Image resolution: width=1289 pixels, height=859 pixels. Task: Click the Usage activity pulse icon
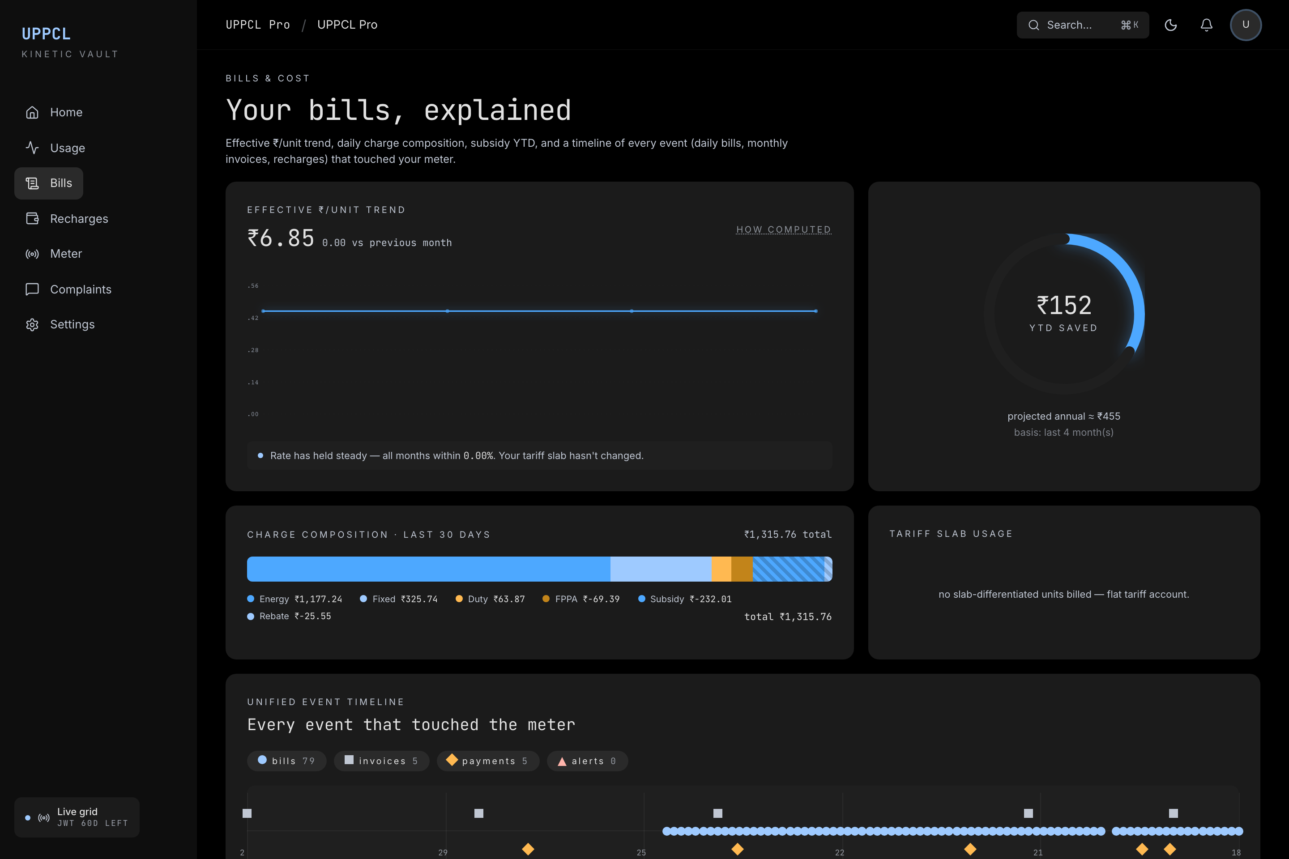(x=32, y=148)
